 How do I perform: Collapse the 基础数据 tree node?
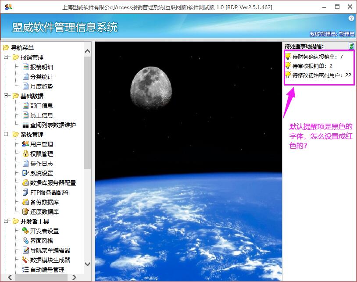point(6,95)
